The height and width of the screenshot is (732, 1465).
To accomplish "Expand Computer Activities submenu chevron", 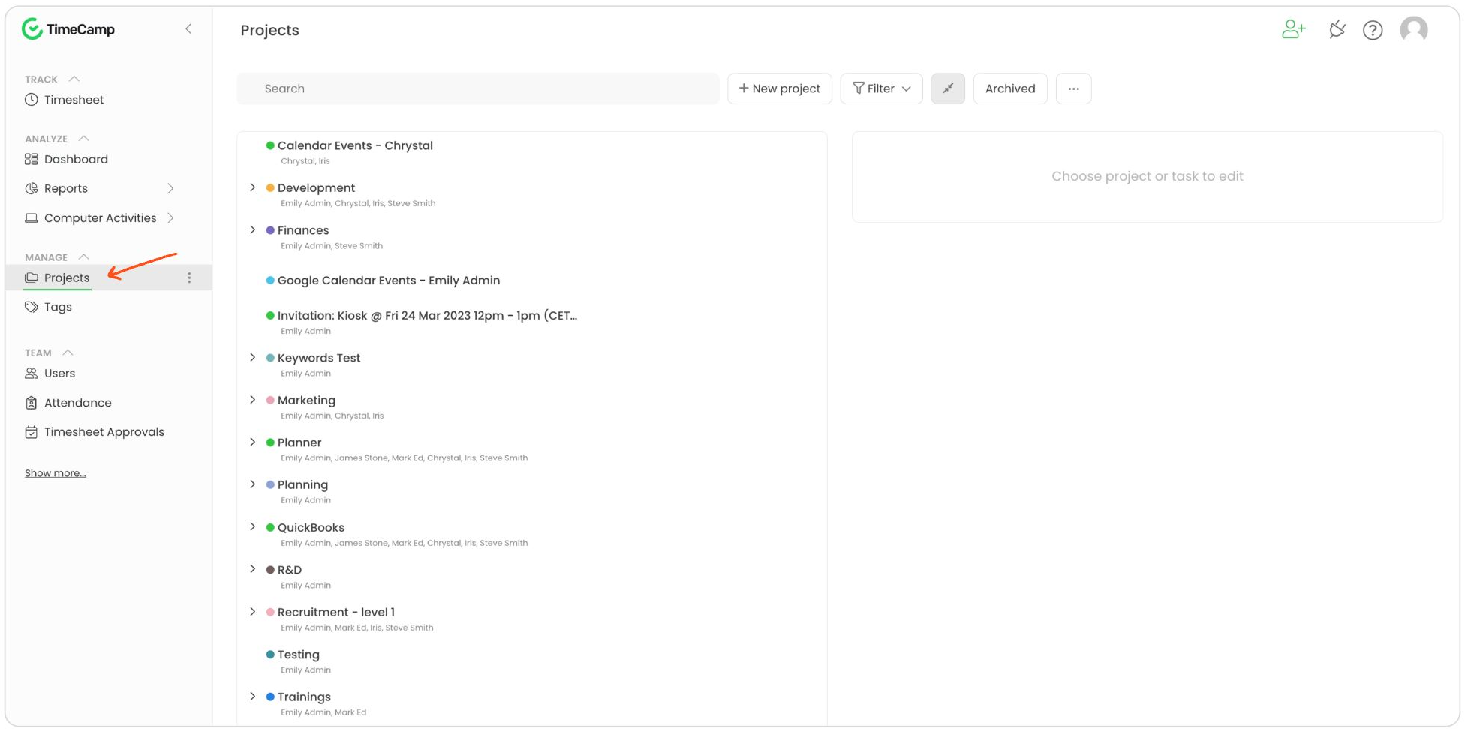I will [x=170, y=218].
